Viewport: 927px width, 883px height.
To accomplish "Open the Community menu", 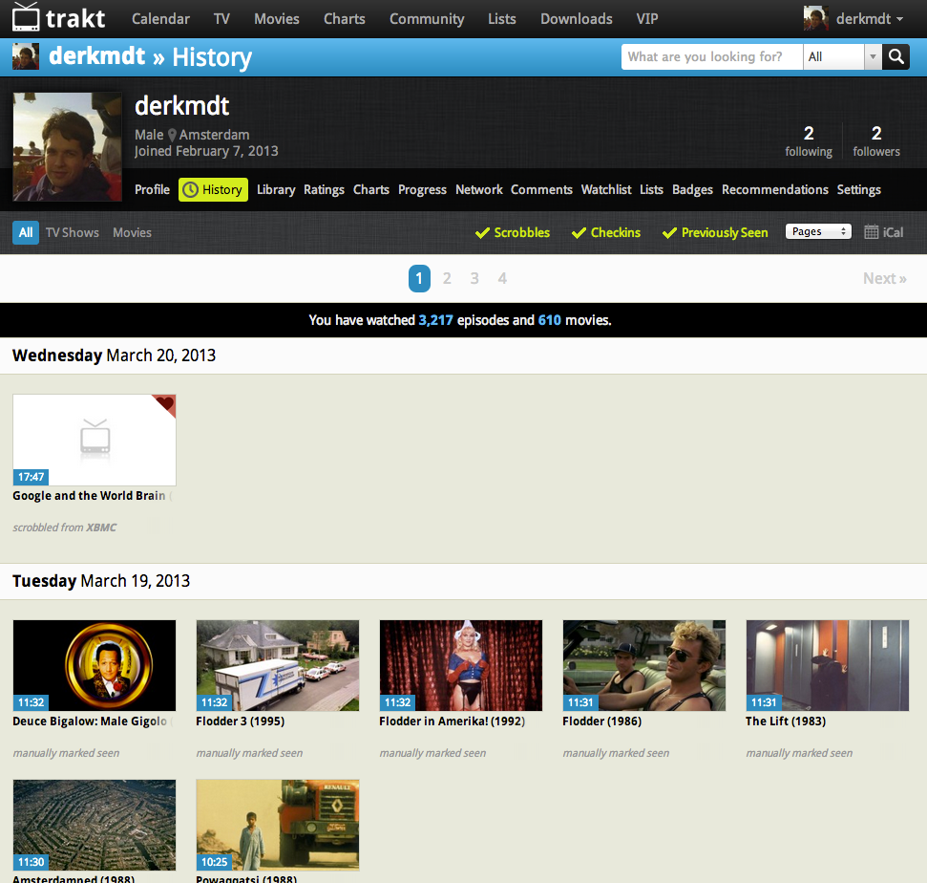I will coord(427,19).
